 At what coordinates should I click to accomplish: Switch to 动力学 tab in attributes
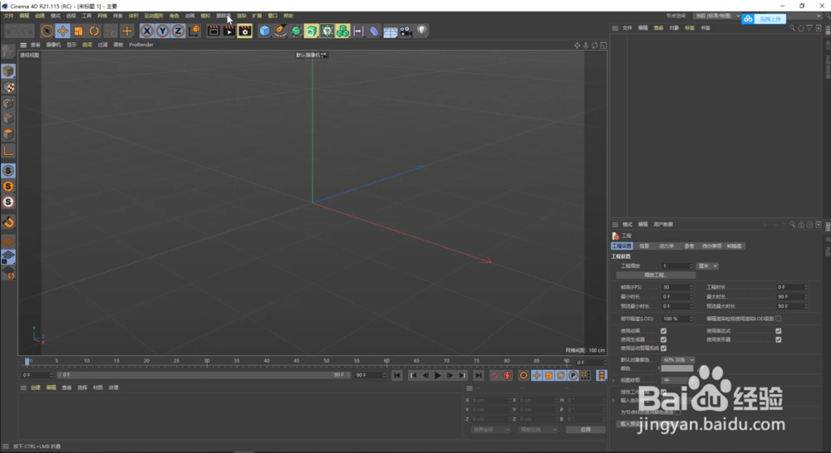(x=666, y=246)
